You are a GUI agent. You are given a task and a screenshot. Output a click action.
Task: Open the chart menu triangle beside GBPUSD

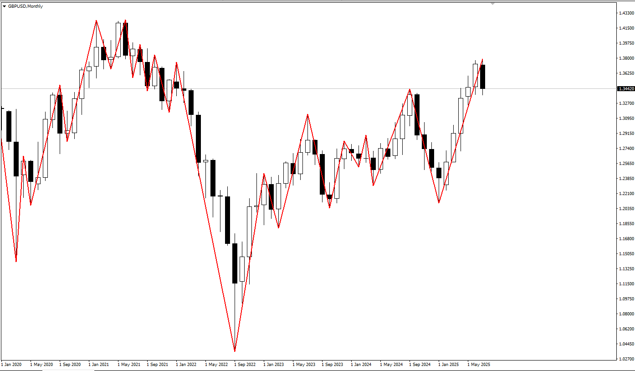click(4, 6)
